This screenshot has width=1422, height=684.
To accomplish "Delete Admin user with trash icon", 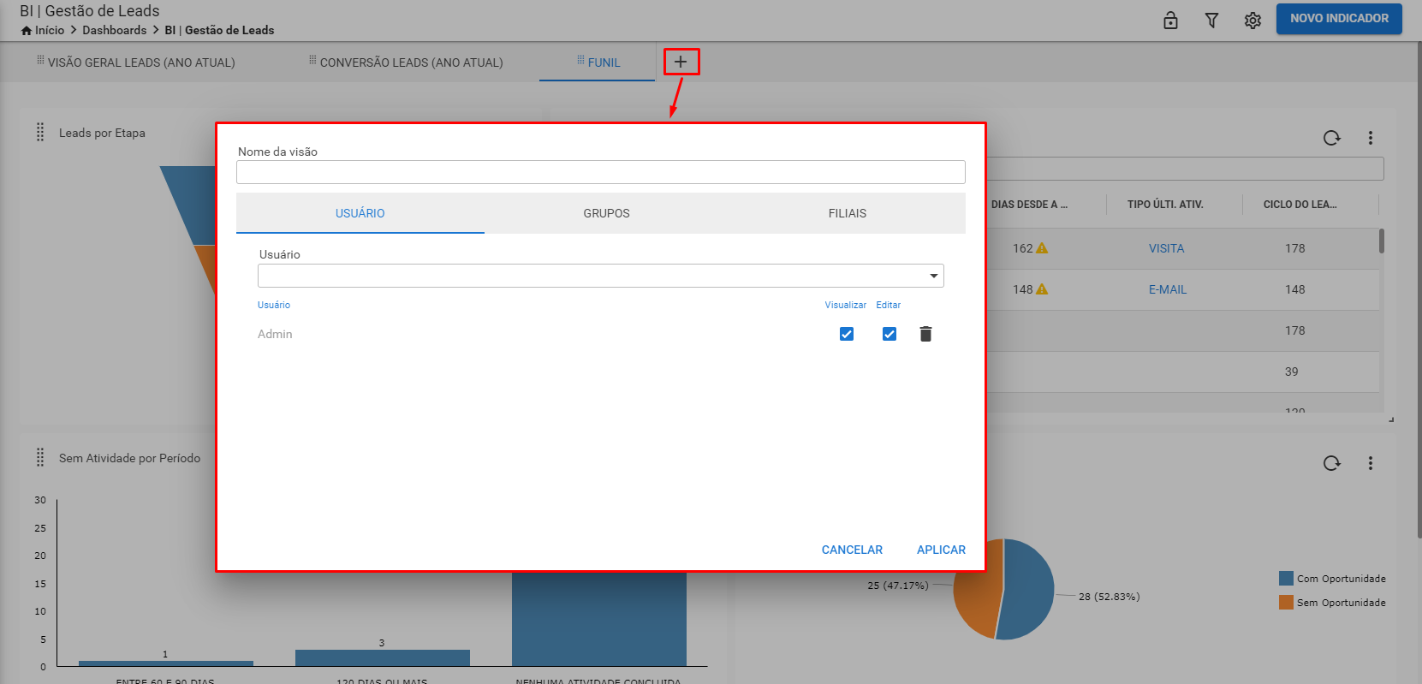I will (925, 334).
